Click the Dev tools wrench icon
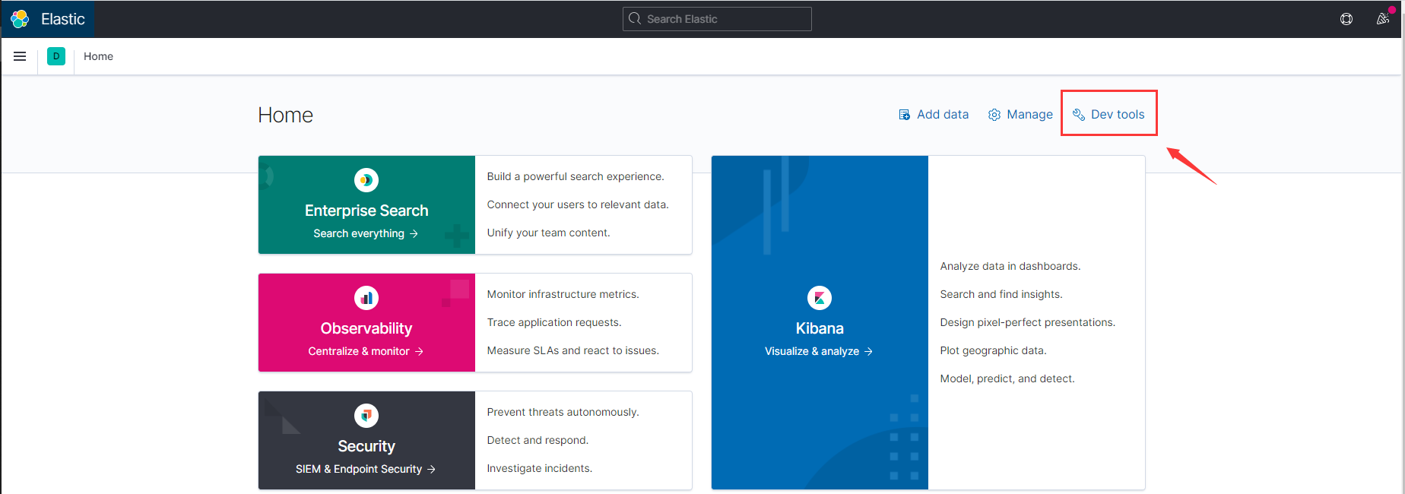 [1079, 115]
